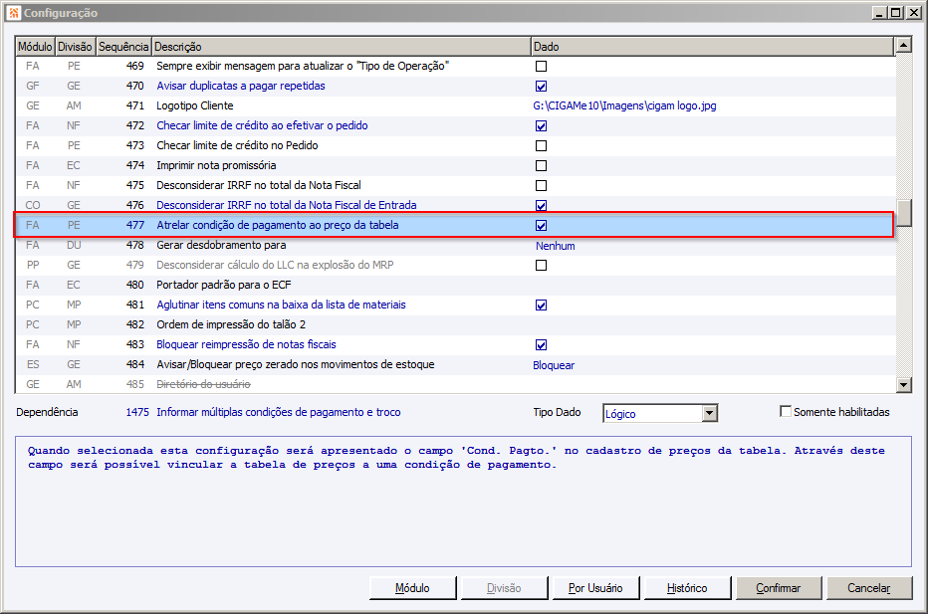
Task: Uncheck Aglutinar itens comuns na baixa
Action: (x=541, y=306)
